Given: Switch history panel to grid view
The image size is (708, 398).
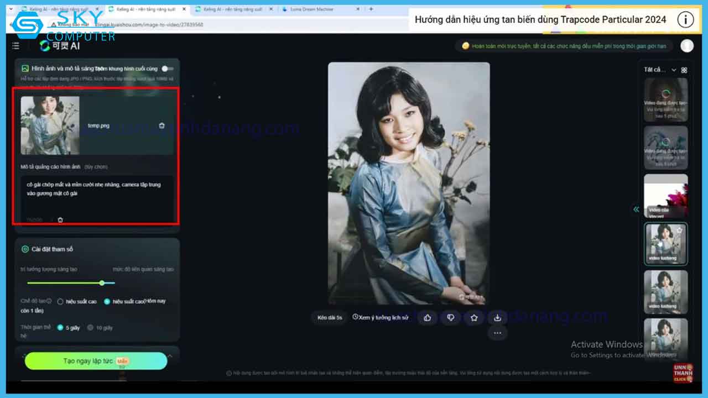Looking at the screenshot, I should click(x=684, y=70).
